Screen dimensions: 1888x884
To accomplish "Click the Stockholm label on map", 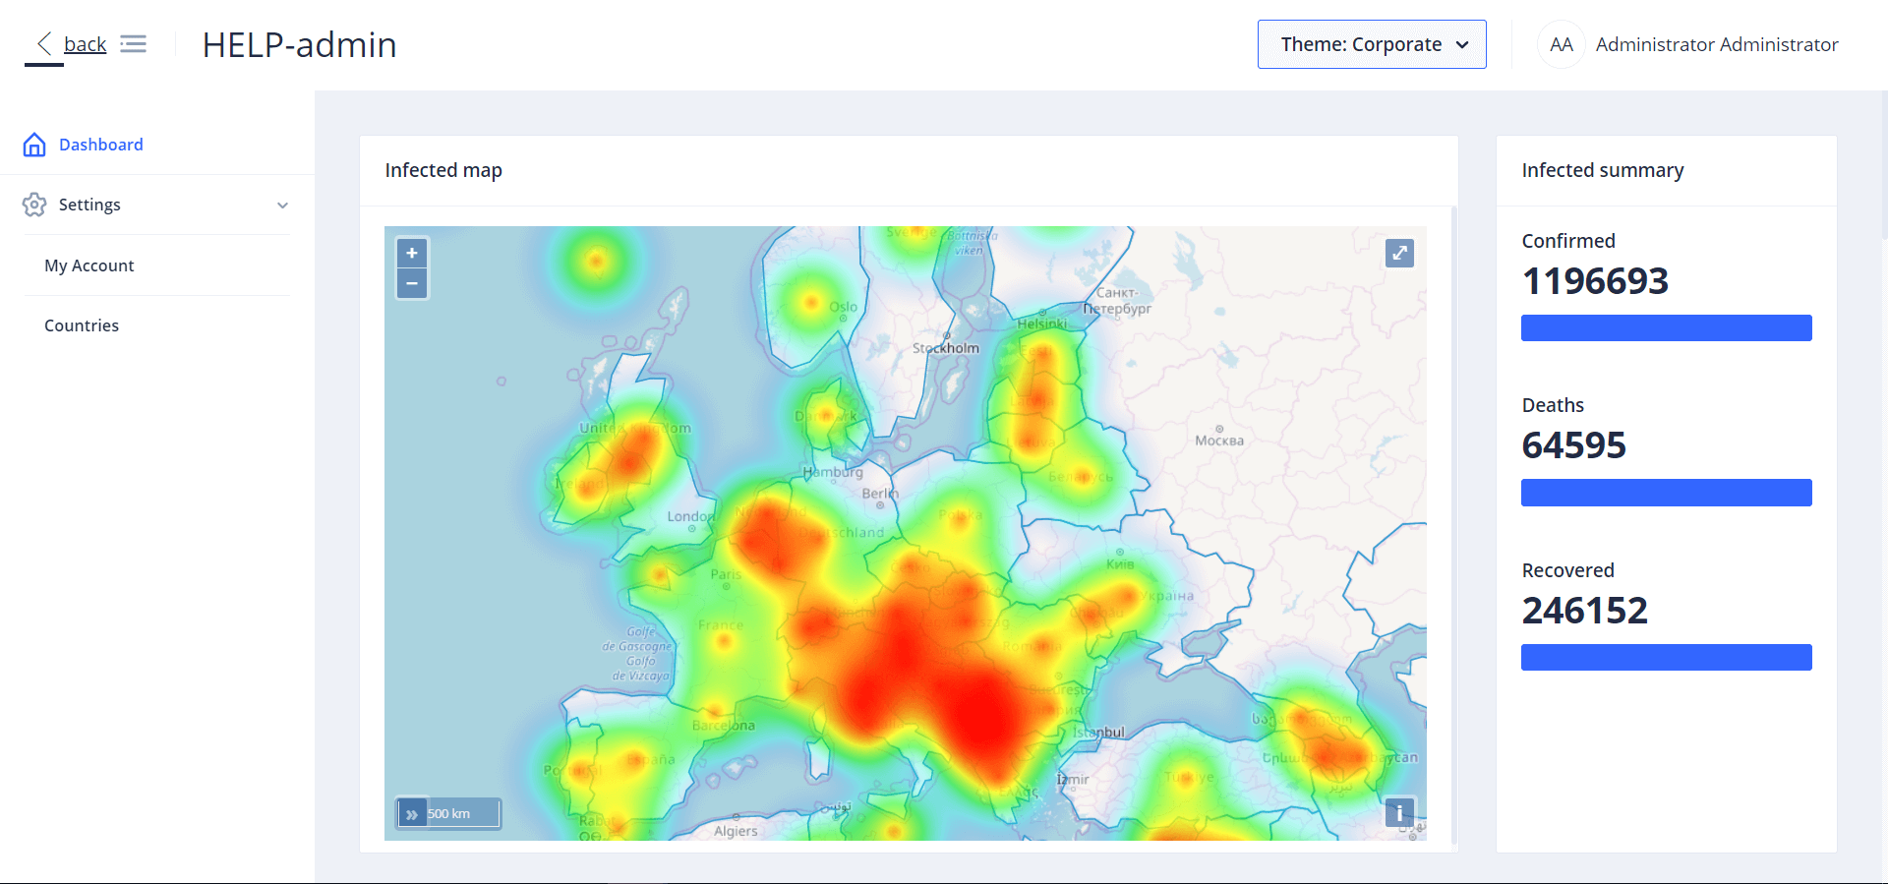I will point(945,348).
